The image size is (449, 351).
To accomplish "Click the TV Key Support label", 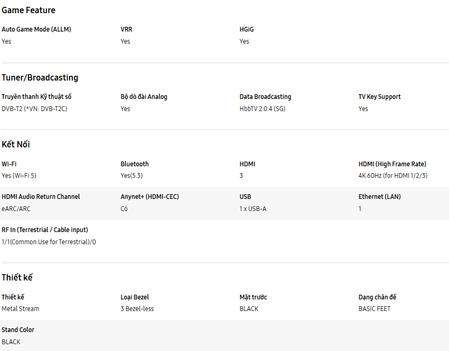I will tap(379, 97).
